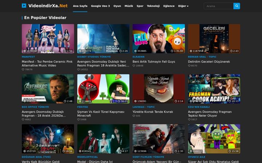Image resolution: width=262 pixels, height=163 pixels.
Task: Open Manifest Toz Pembe Ceramic Pink video title
Action: coord(47,63)
